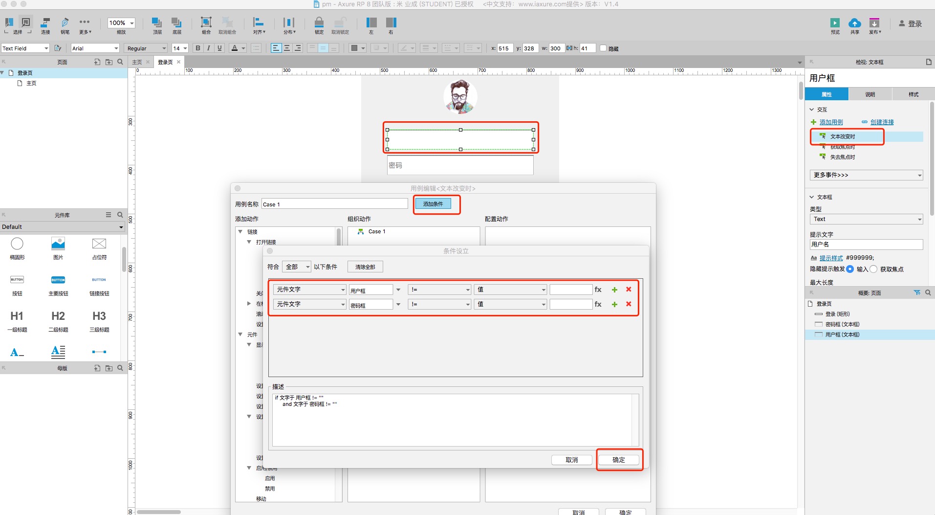Open the 更多事件 dropdown
Screen dimensions: 935x515
point(866,175)
